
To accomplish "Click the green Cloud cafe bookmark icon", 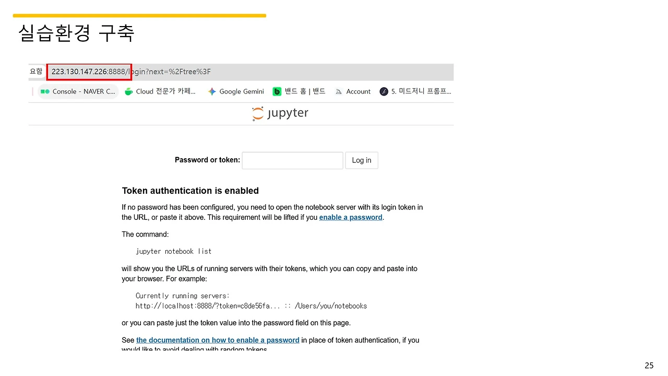I will tap(129, 91).
